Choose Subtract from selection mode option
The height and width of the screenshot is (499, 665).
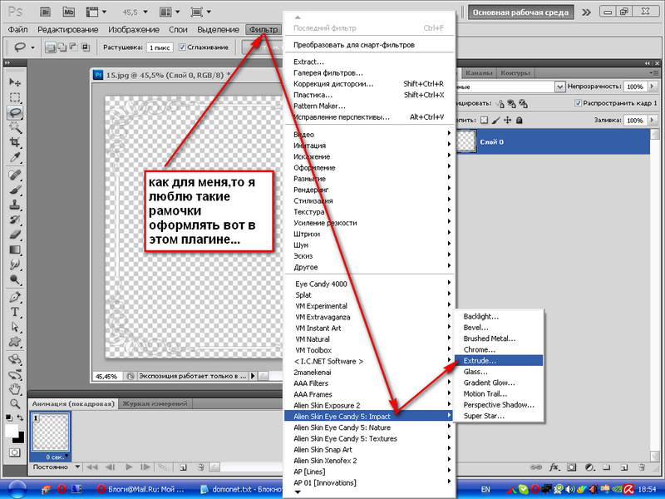(73, 47)
